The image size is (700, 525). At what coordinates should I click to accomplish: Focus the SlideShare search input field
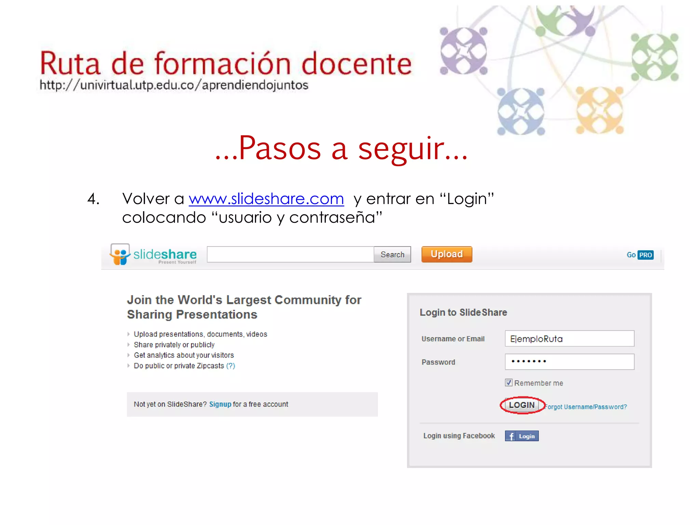291,255
